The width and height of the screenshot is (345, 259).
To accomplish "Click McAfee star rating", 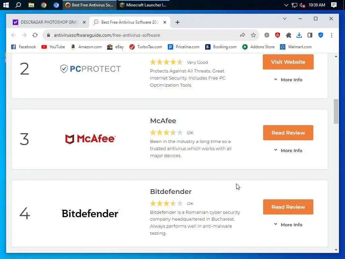I will tap(166, 133).
